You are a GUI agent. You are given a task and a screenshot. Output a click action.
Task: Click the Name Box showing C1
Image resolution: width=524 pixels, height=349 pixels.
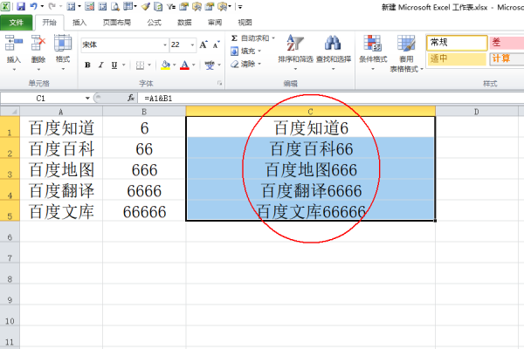[x=42, y=99]
